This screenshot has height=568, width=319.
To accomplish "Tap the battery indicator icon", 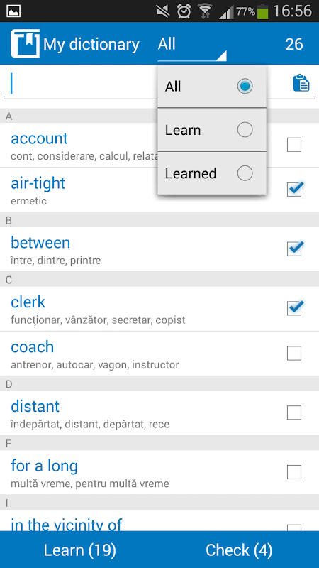I will [x=263, y=11].
